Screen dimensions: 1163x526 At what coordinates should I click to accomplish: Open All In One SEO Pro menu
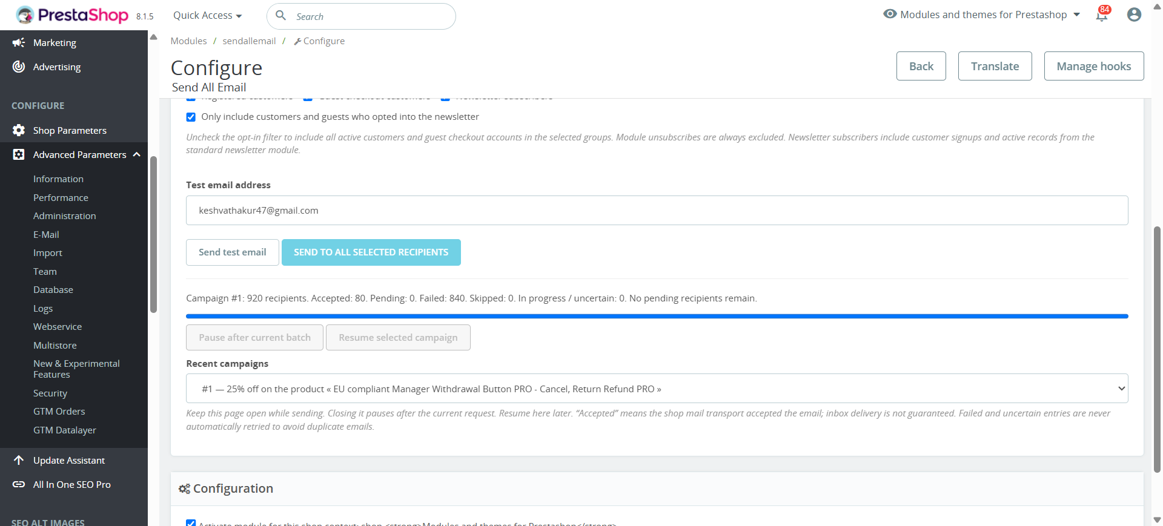[x=72, y=484]
